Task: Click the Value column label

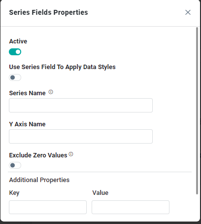Action: coord(100,193)
